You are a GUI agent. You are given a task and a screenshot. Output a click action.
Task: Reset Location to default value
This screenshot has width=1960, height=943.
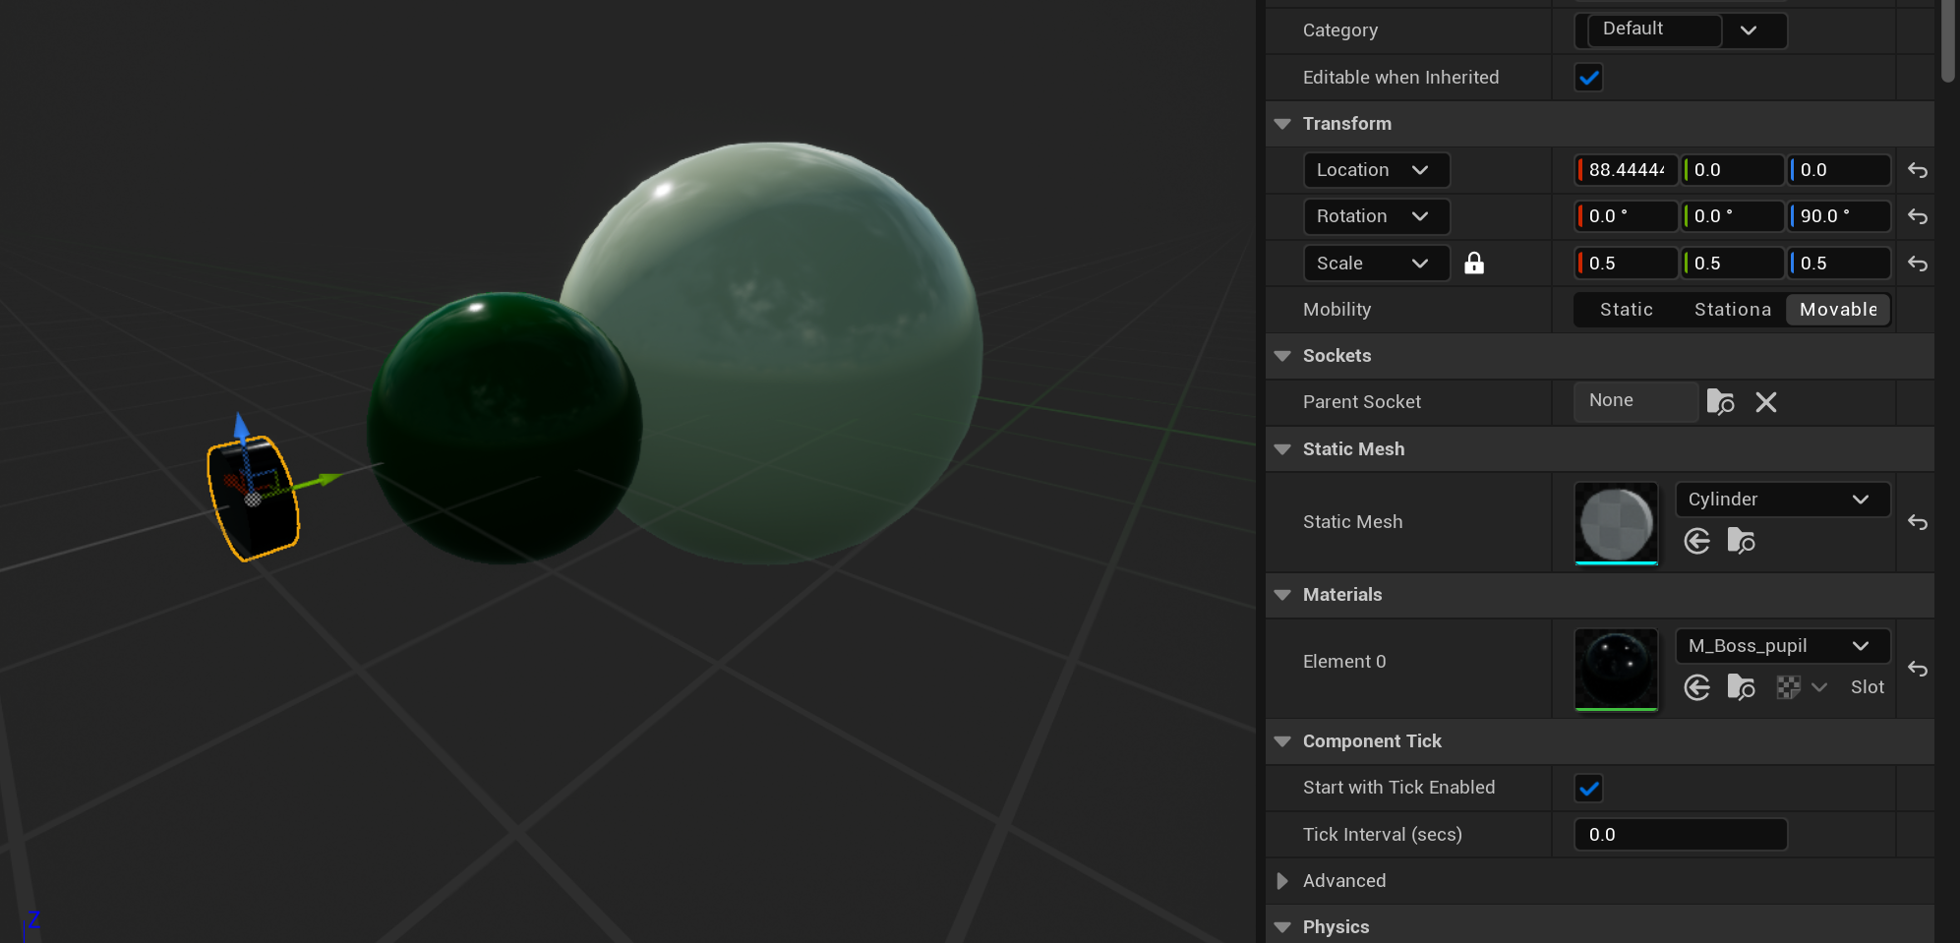tap(1917, 170)
